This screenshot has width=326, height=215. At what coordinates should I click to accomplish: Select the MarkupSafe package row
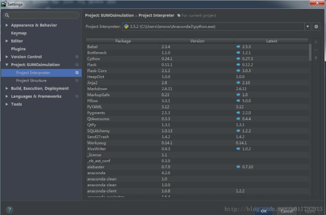197,95
